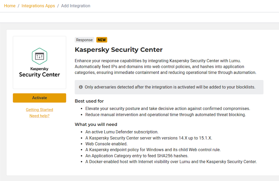This screenshot has height=181, width=279.
Task: Click the 'Web Console enabled' requirement
Action: coord(106,144)
